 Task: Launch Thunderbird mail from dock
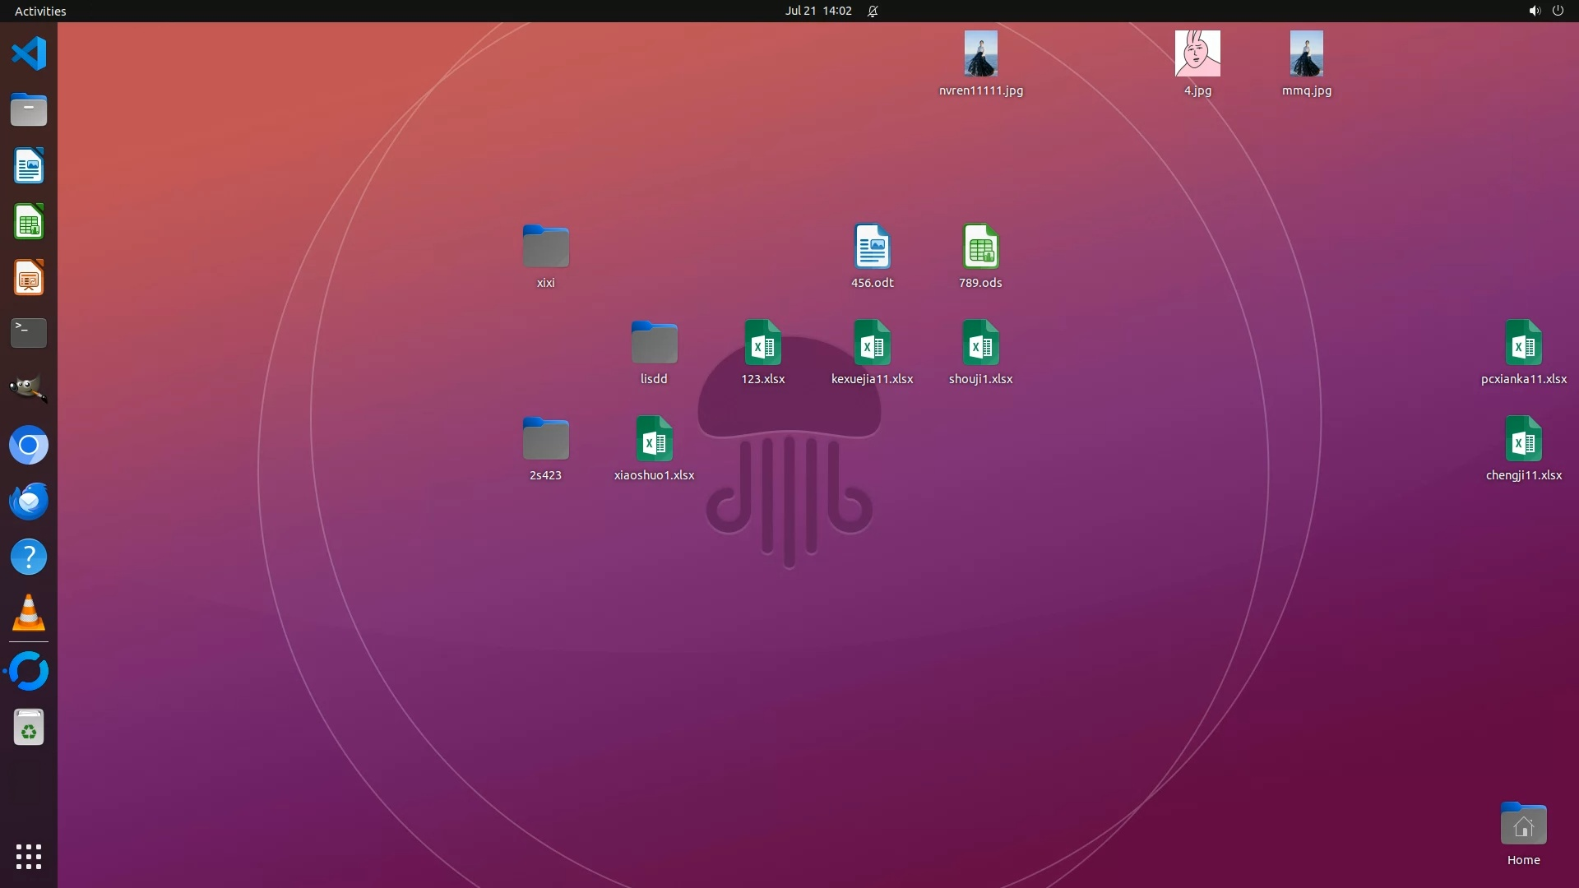(x=29, y=501)
